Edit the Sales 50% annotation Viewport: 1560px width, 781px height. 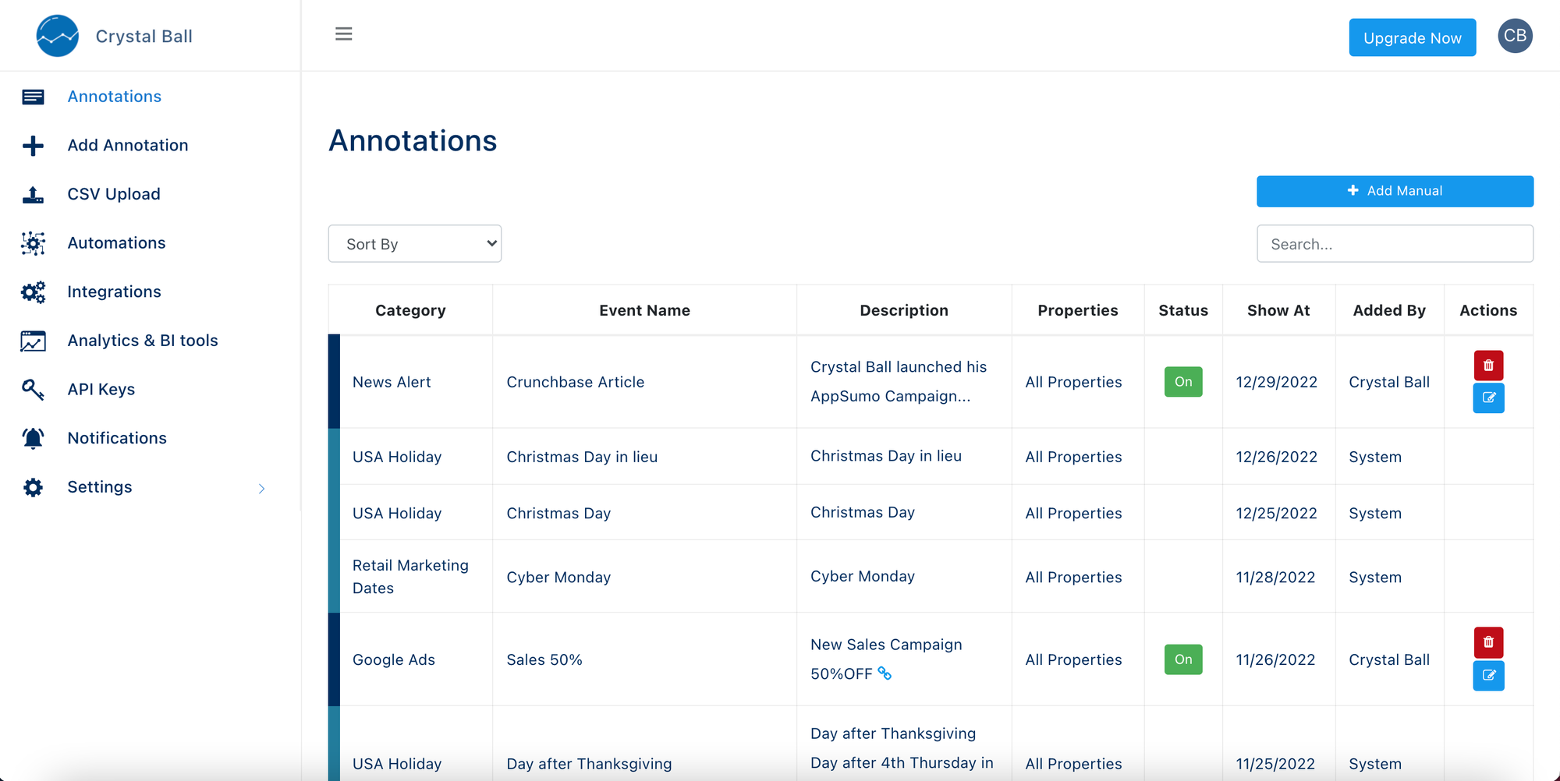click(1488, 676)
